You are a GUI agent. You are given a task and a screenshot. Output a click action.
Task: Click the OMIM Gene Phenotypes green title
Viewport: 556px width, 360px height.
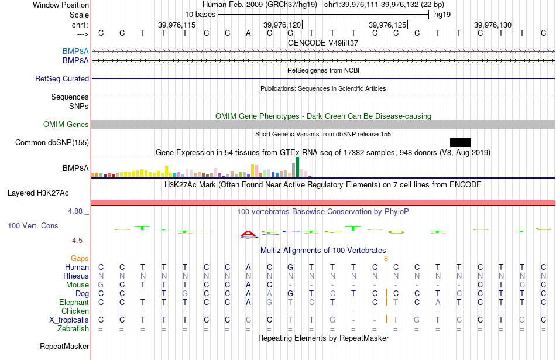(x=323, y=116)
